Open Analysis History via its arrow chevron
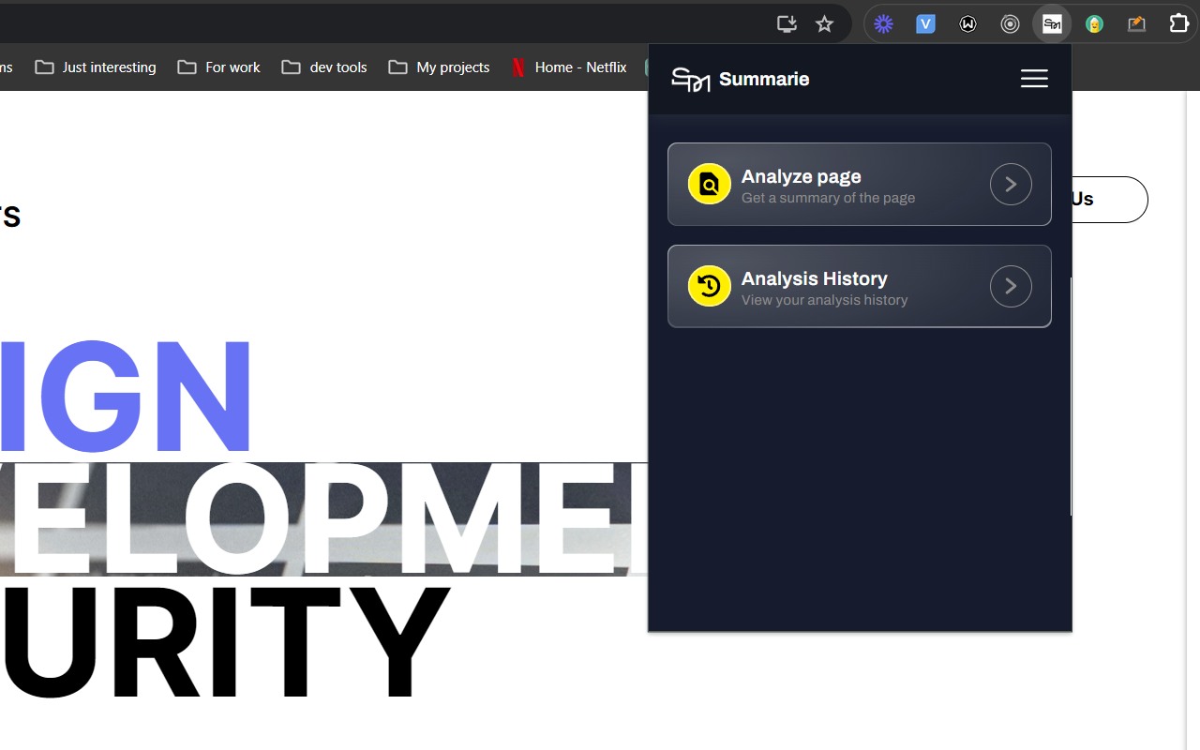Screen dimensions: 1200x750 (x=1011, y=287)
